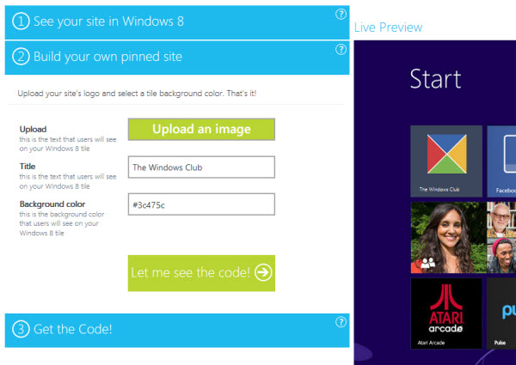Click the 'Atari Arcade' tile caption
The image size is (516, 365).
pos(431,343)
